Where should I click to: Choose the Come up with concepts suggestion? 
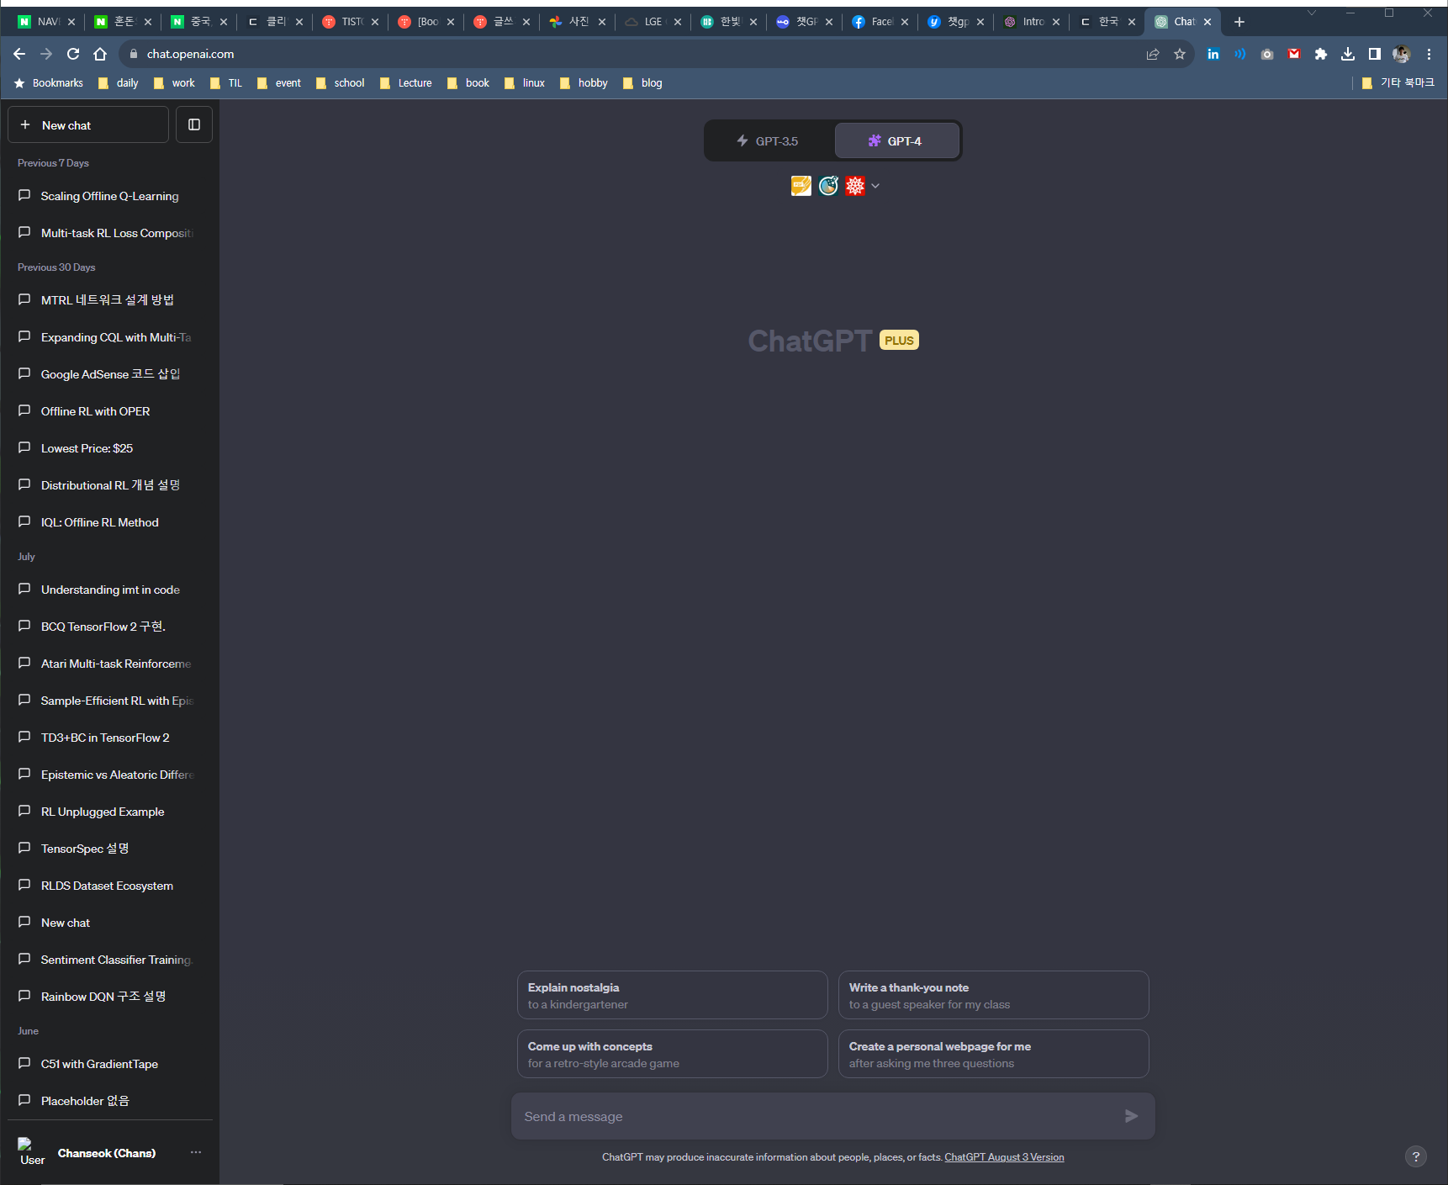pos(673,1054)
